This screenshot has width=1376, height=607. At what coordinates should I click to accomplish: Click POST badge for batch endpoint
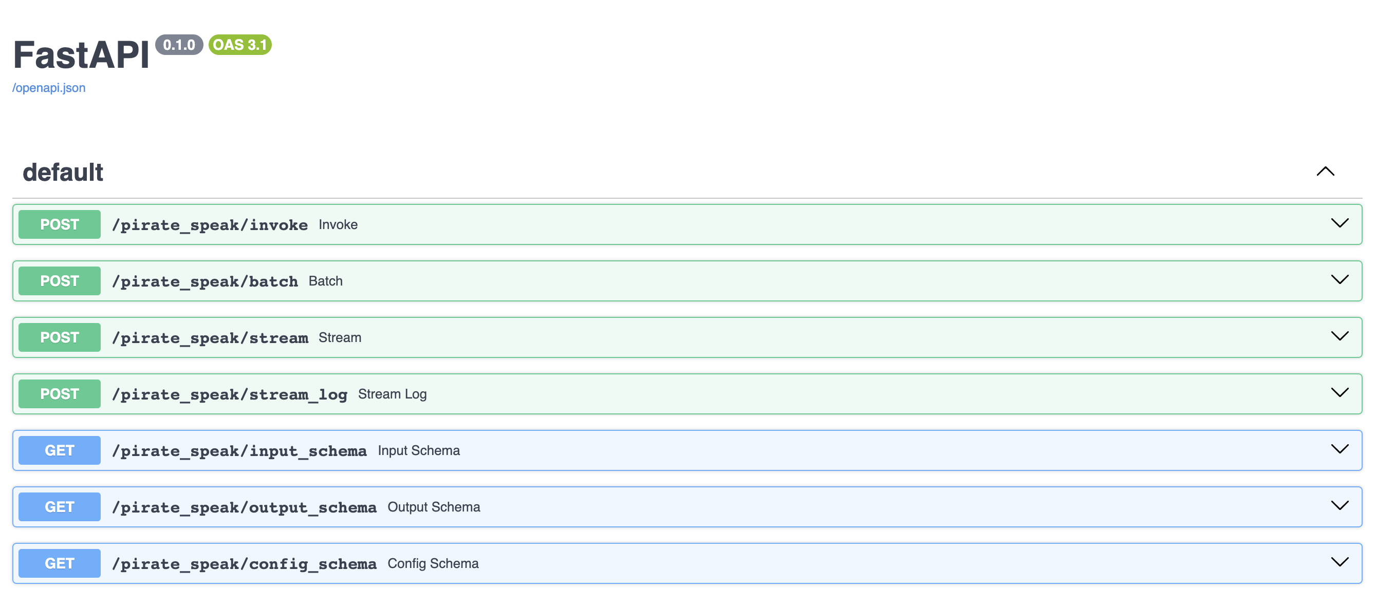coord(59,281)
